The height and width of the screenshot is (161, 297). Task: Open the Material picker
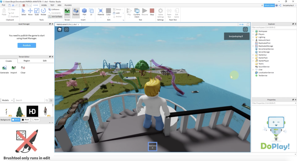[x=101, y=12]
